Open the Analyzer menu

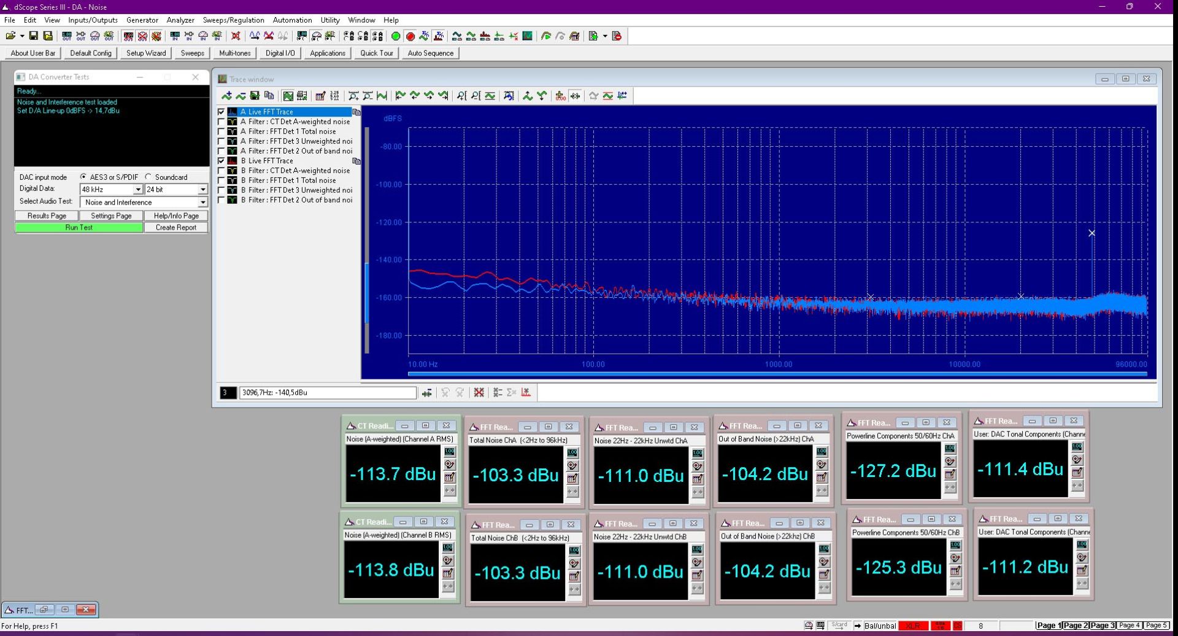[180, 20]
